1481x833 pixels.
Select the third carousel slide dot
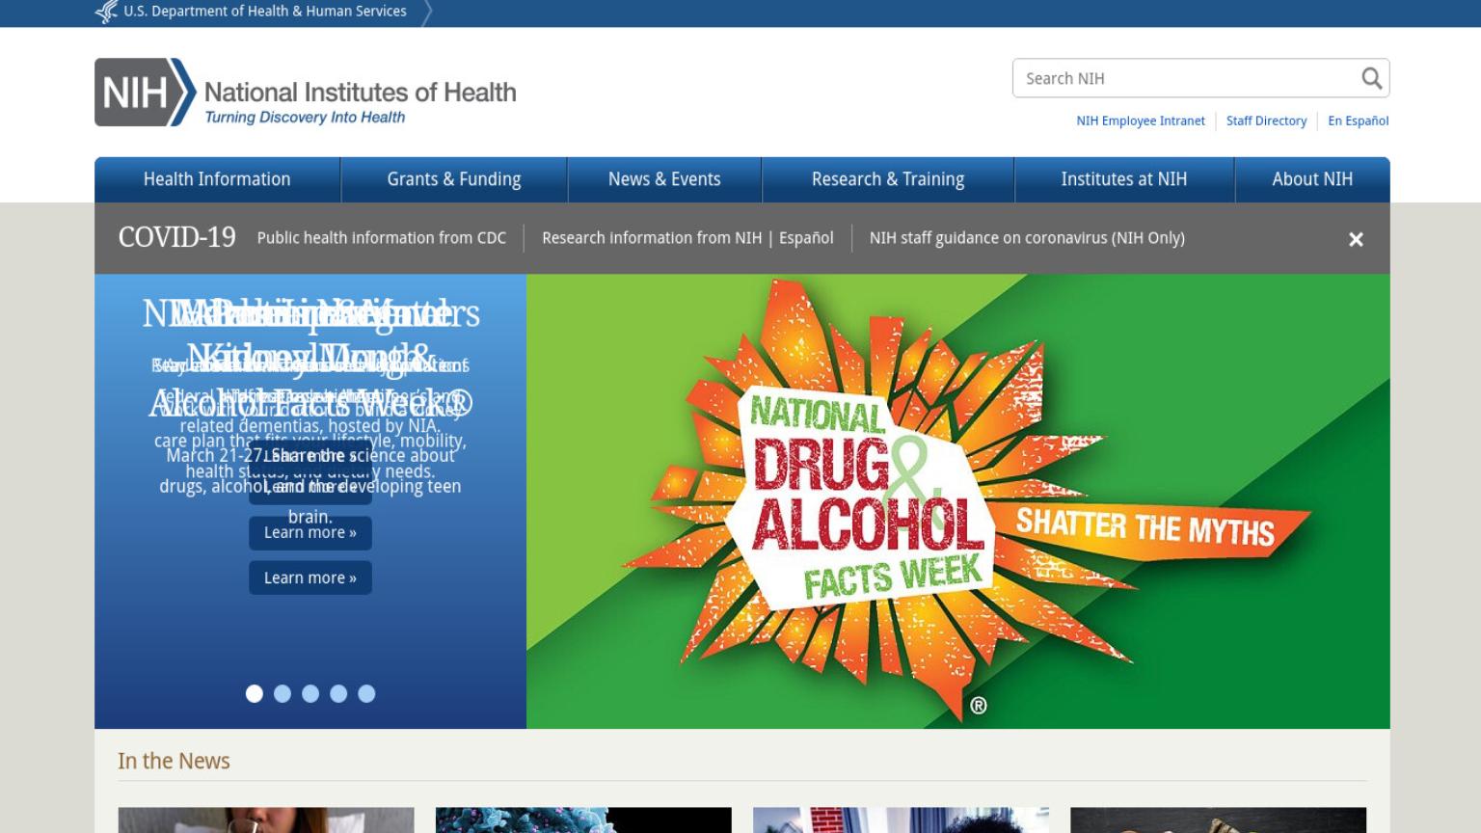[x=310, y=693]
